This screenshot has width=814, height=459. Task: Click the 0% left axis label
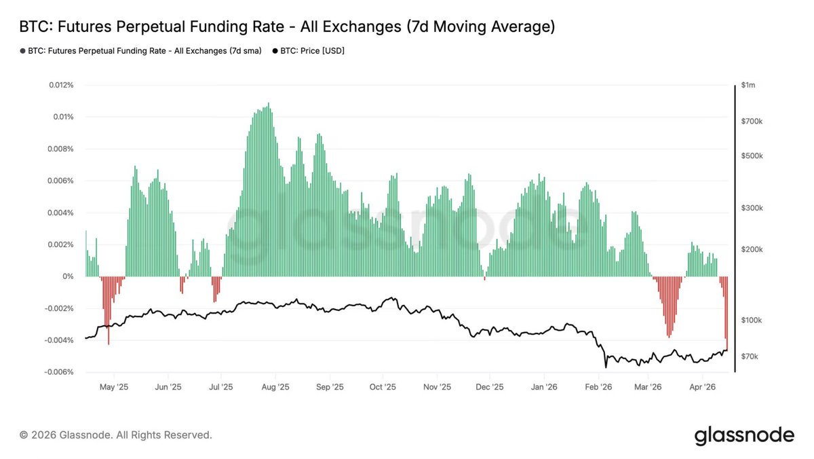(x=67, y=276)
